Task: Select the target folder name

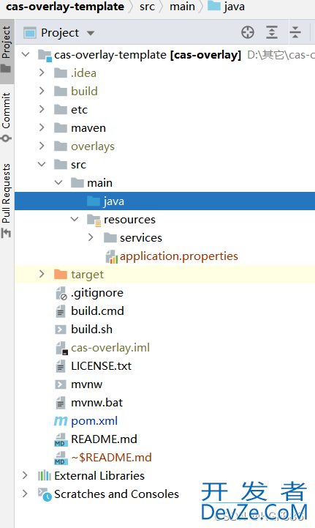Action: click(x=87, y=275)
